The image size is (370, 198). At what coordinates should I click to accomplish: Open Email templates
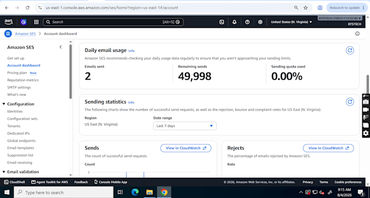point(21,148)
